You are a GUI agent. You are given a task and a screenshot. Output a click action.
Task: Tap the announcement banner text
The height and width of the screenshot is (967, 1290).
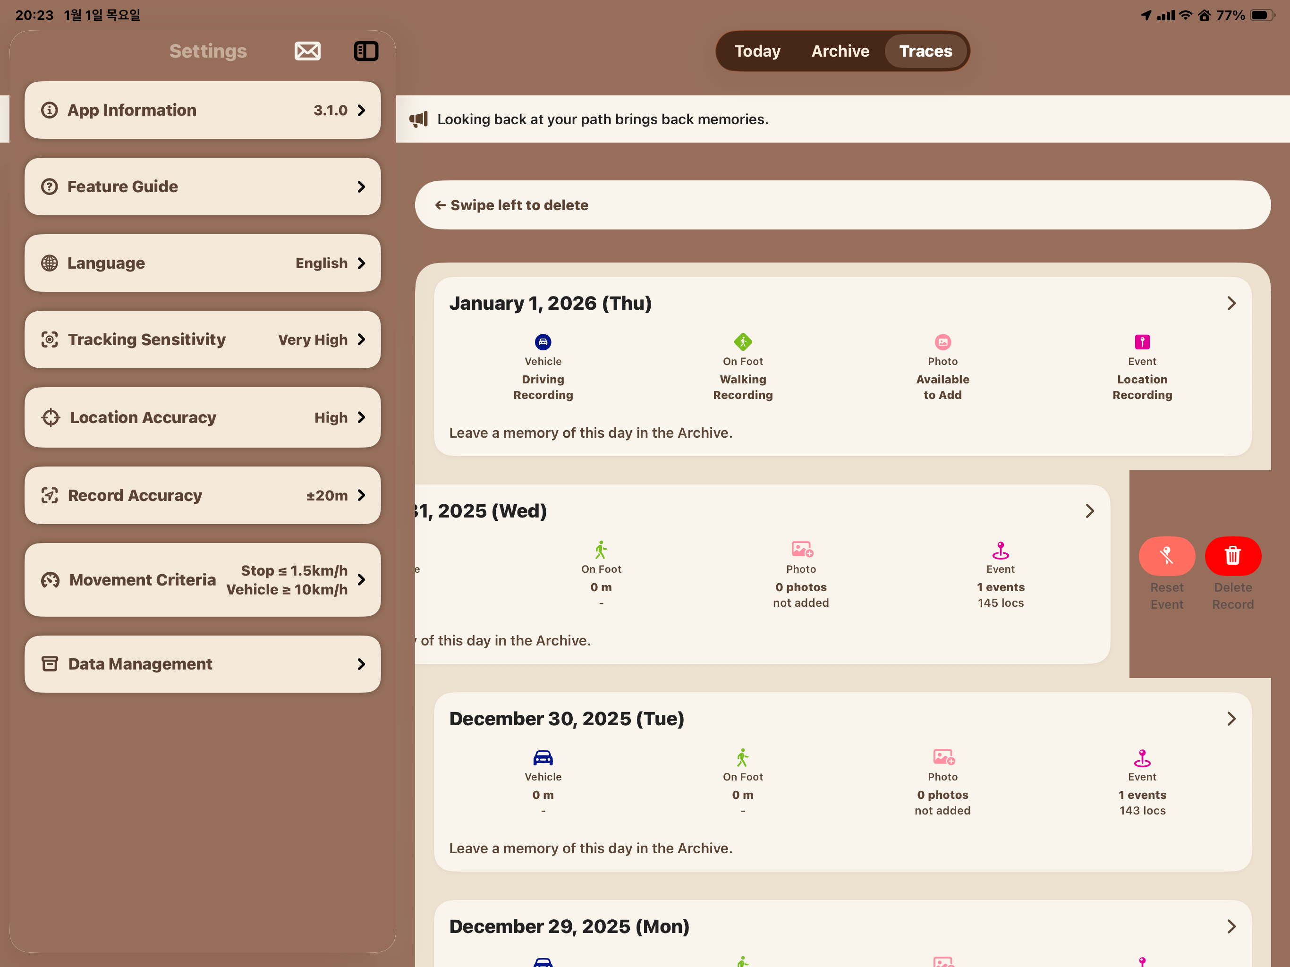603,119
